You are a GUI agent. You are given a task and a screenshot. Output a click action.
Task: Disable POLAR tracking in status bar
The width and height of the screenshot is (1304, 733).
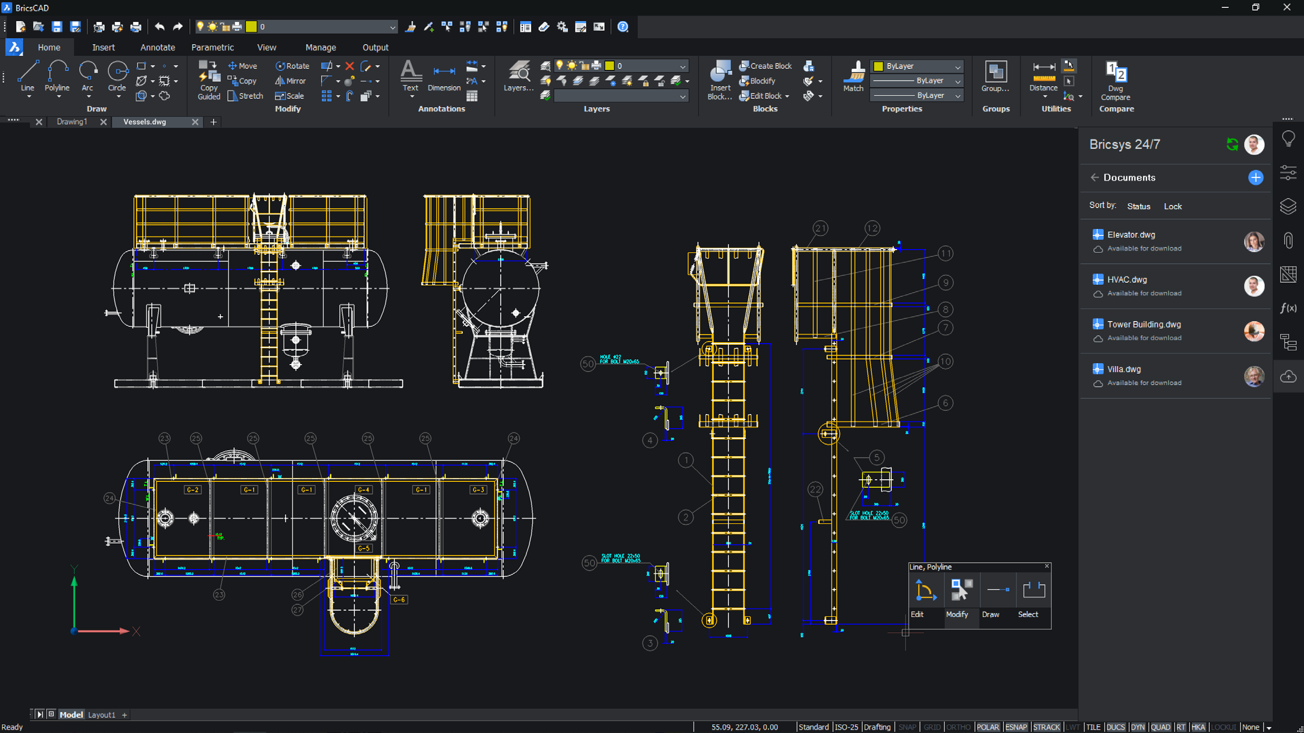(987, 727)
